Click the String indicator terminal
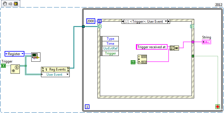This screenshot has height=113, width=224. (x=207, y=42)
